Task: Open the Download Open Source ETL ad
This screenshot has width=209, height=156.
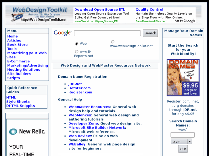Action: [99, 10]
